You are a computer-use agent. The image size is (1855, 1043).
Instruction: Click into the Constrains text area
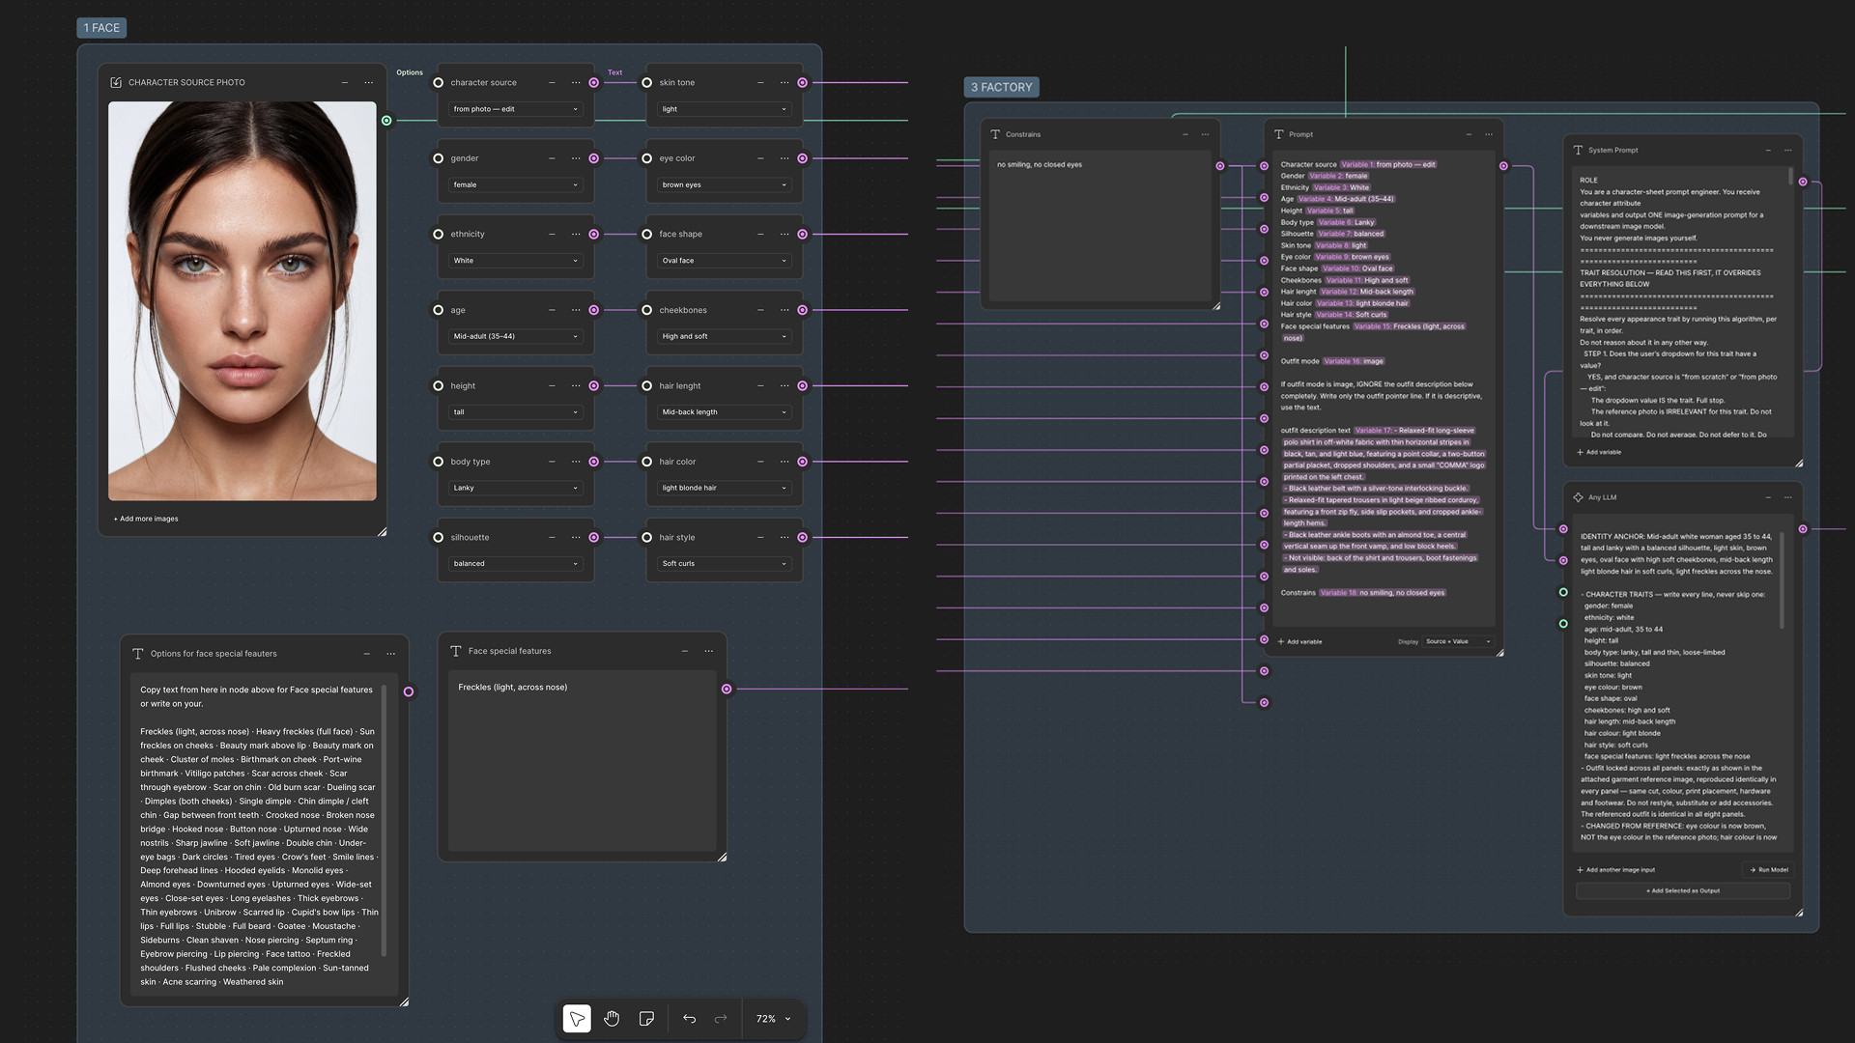point(1100,226)
